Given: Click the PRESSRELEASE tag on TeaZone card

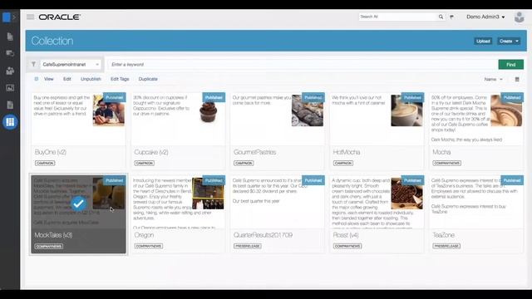Looking at the screenshot, I should tap(446, 246).
